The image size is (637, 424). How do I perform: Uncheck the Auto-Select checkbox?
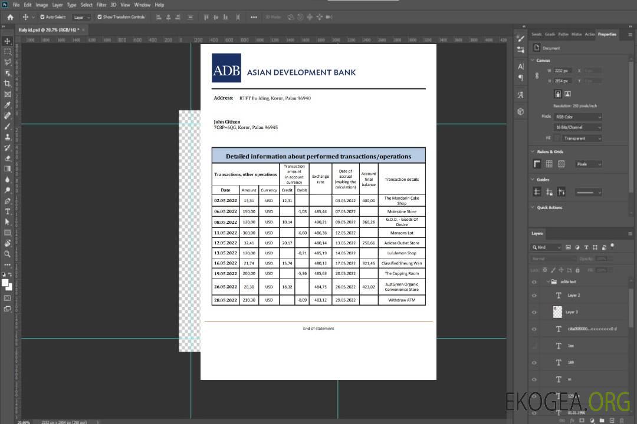click(42, 17)
